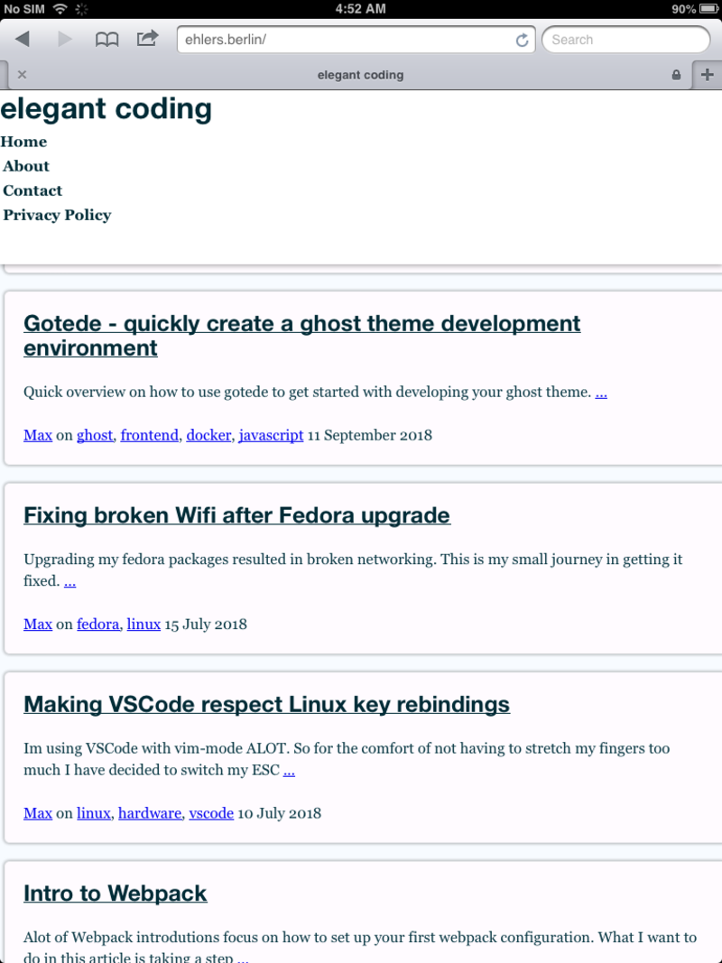Select the docker tag link
Viewport: 722px width, 963px height.
[208, 435]
